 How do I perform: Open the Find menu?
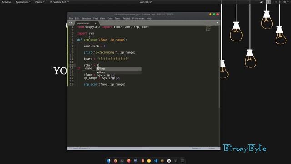coord(95,19)
